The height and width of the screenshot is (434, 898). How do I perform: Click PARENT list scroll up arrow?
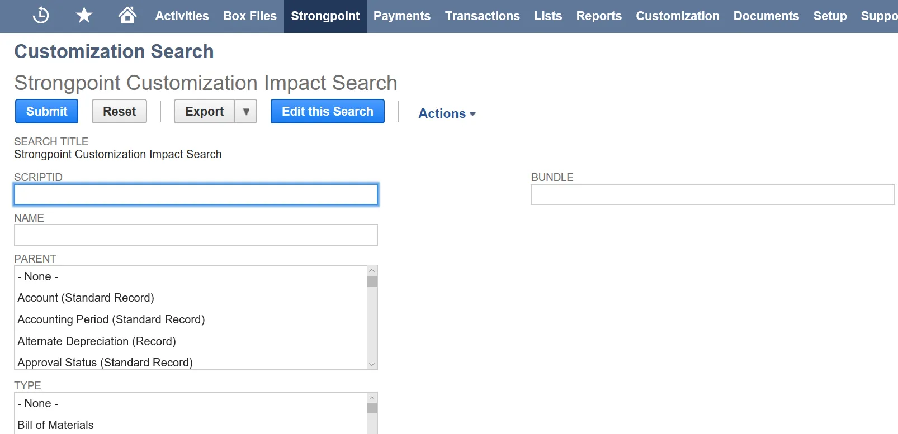point(372,270)
